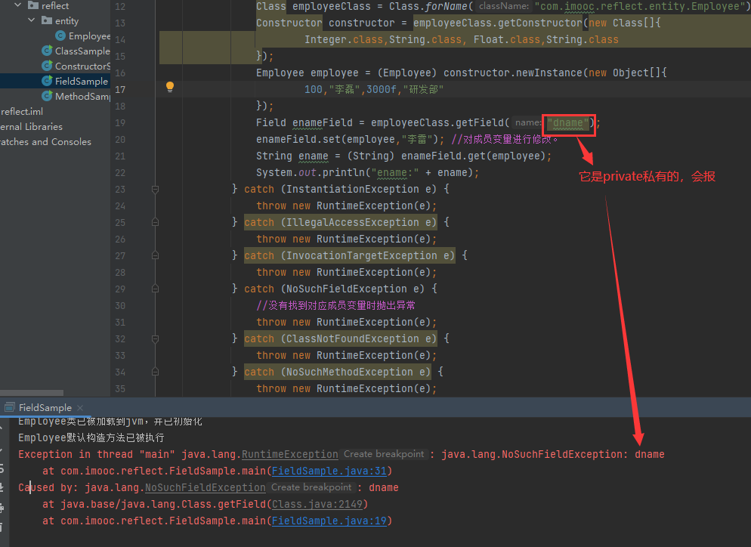This screenshot has width=751, height=547.
Task: Open ConstructorSample in the project tree
Action: 82,66
